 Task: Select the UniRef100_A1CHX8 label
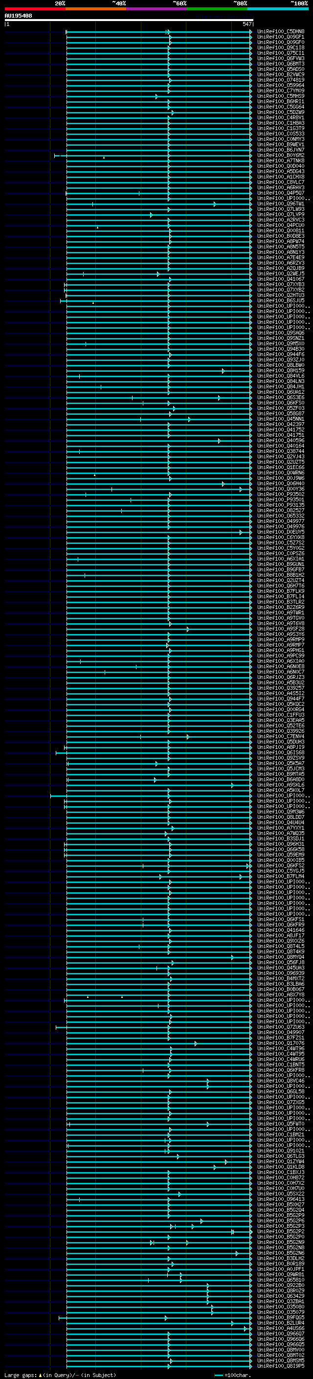(281, 177)
